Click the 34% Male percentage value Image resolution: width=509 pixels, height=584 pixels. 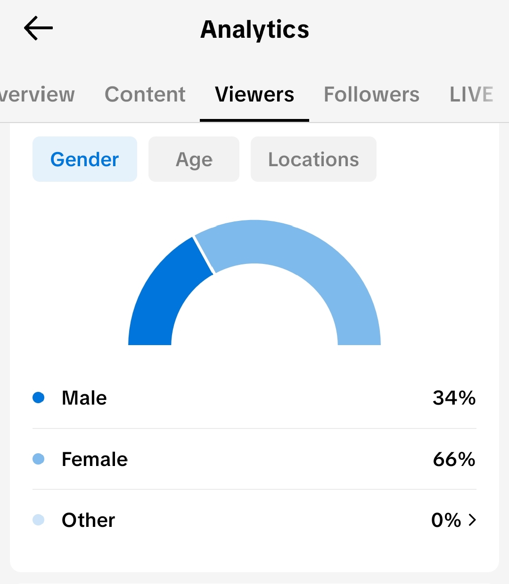point(454,398)
